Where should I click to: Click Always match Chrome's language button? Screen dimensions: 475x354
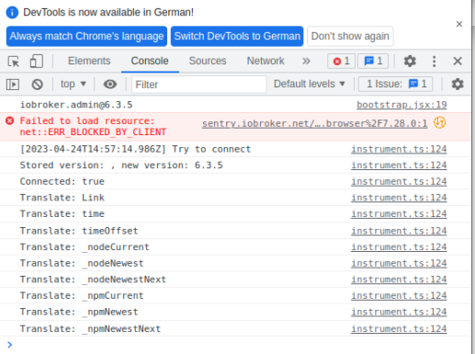pyautogui.click(x=86, y=36)
